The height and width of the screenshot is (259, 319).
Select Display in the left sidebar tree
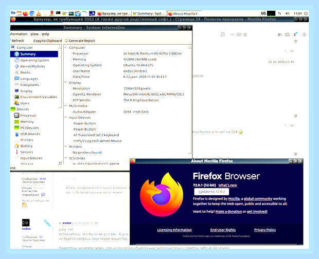click(x=26, y=91)
